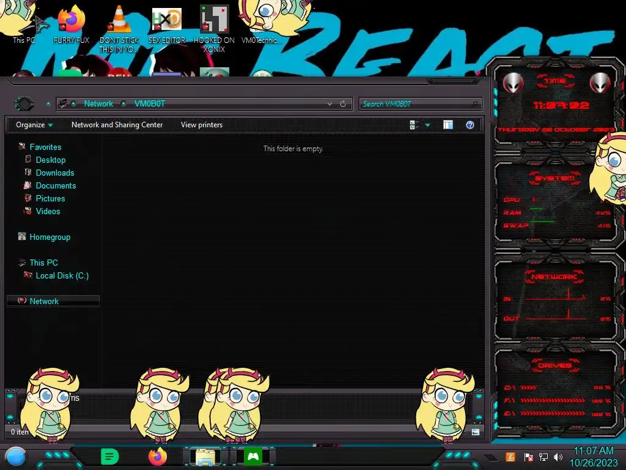Click Network in the address bar breadcrumb
This screenshot has height=470, width=626.
(x=98, y=104)
